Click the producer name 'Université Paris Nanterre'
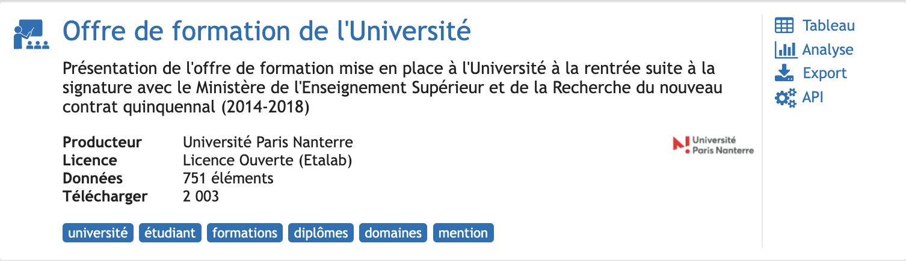 (x=268, y=143)
